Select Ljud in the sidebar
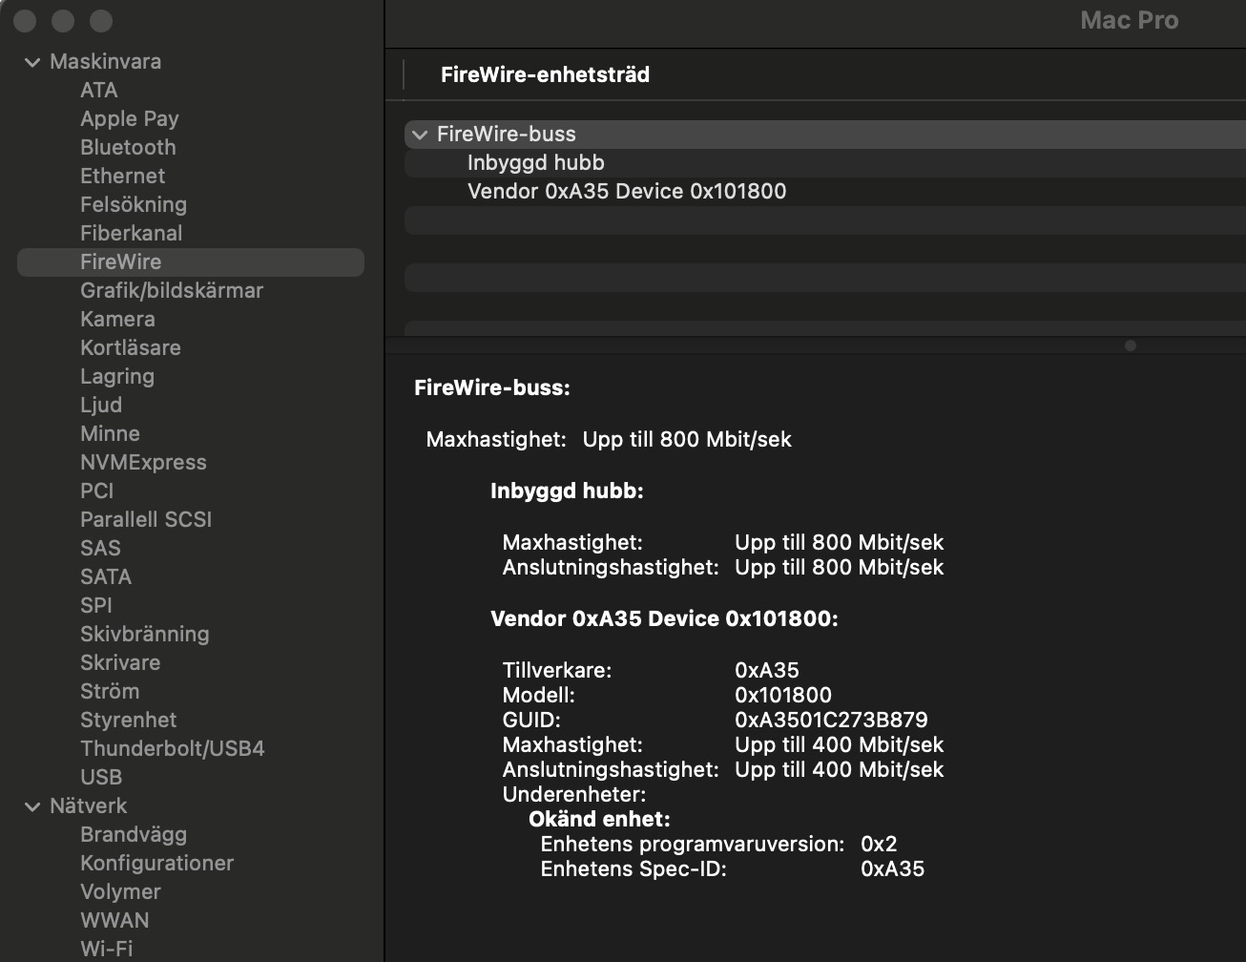 pyautogui.click(x=101, y=405)
